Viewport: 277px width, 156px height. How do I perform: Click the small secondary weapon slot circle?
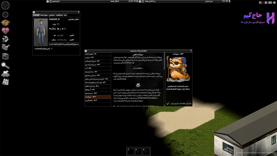[x=5, y=15]
